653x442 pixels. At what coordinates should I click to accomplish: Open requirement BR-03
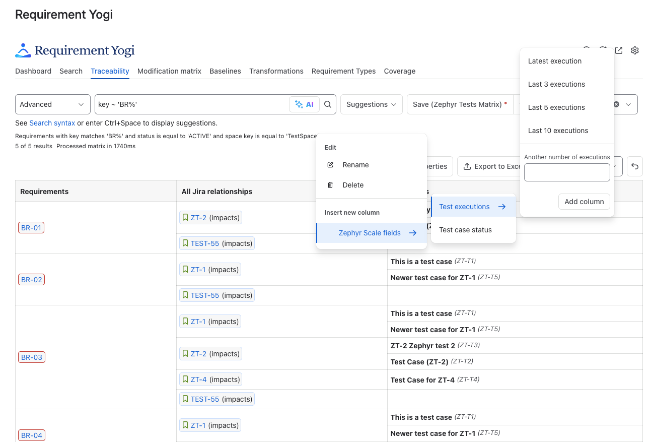click(x=31, y=357)
